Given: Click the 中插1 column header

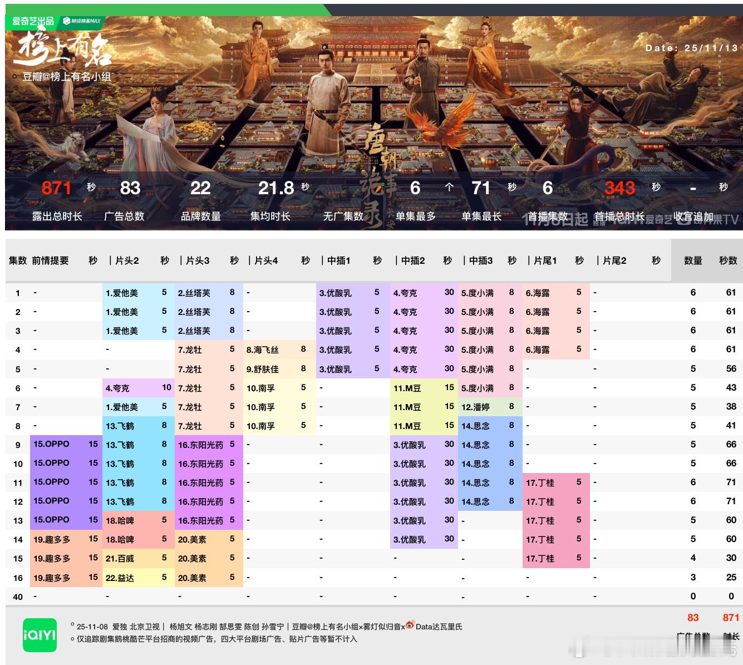Looking at the screenshot, I should point(339,260).
